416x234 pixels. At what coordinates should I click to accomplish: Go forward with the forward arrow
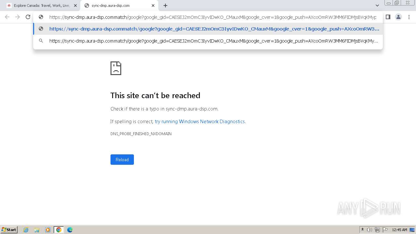(18, 17)
